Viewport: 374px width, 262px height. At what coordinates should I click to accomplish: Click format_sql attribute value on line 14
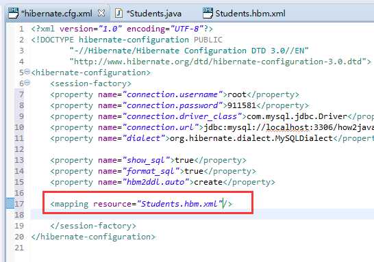[x=151, y=171]
